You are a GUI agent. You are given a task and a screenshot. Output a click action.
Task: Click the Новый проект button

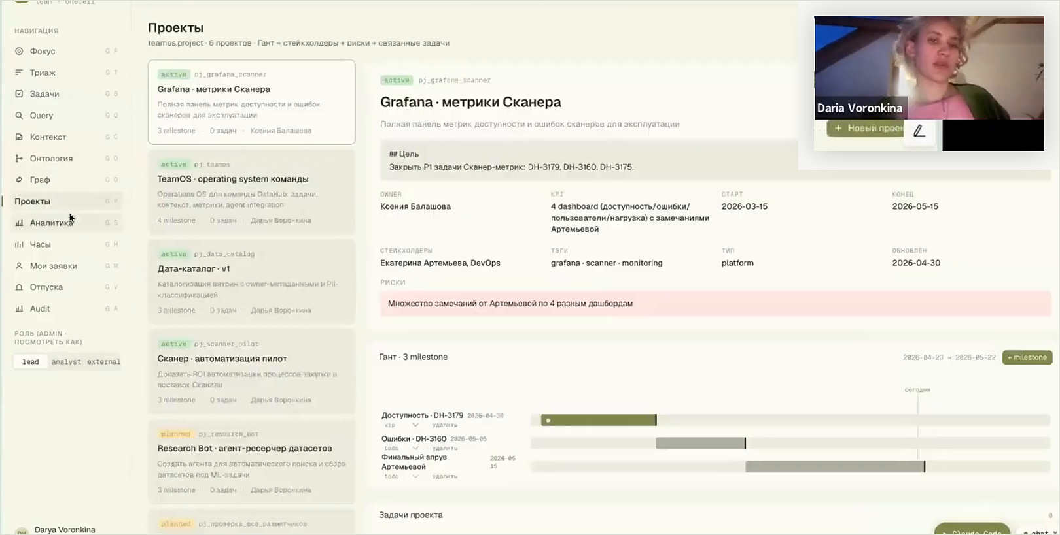(x=865, y=128)
